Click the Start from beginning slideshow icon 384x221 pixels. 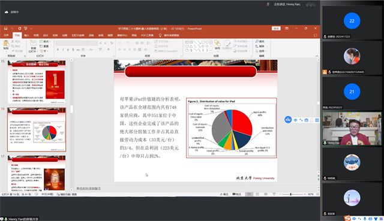tap(26, 29)
